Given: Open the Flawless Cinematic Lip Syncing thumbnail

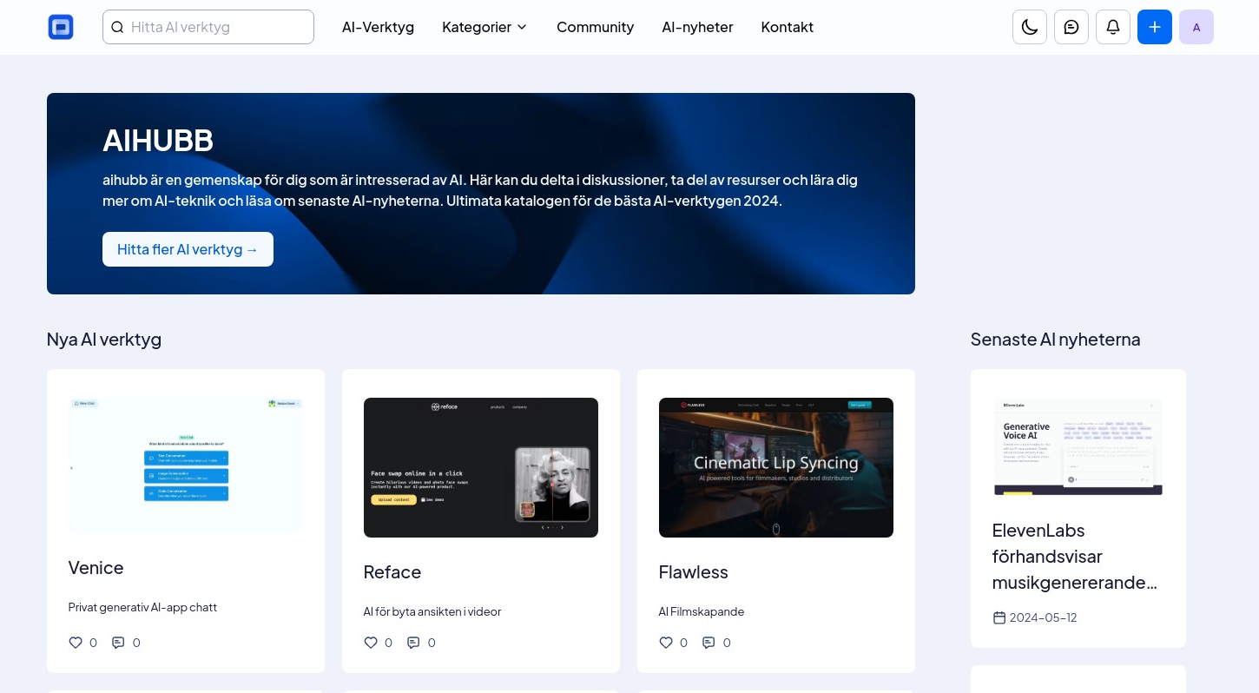Looking at the screenshot, I should tap(776, 467).
